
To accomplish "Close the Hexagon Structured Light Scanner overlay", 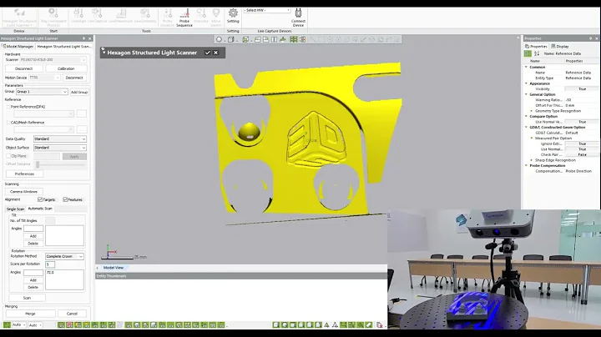I will click(x=216, y=53).
